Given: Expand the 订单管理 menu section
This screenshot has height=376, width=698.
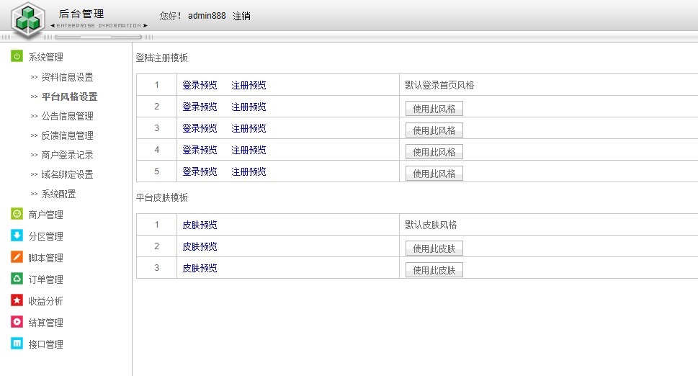Looking at the screenshot, I should tap(45, 279).
